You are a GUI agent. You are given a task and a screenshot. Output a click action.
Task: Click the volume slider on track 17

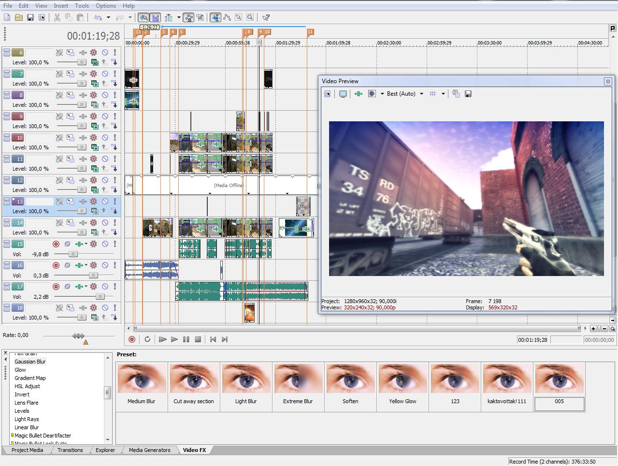coord(100,296)
